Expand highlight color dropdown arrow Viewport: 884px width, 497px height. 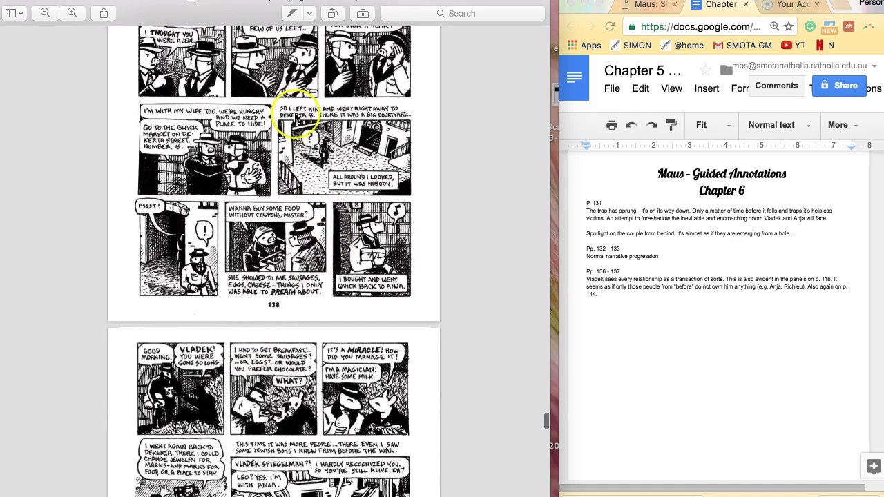309,13
